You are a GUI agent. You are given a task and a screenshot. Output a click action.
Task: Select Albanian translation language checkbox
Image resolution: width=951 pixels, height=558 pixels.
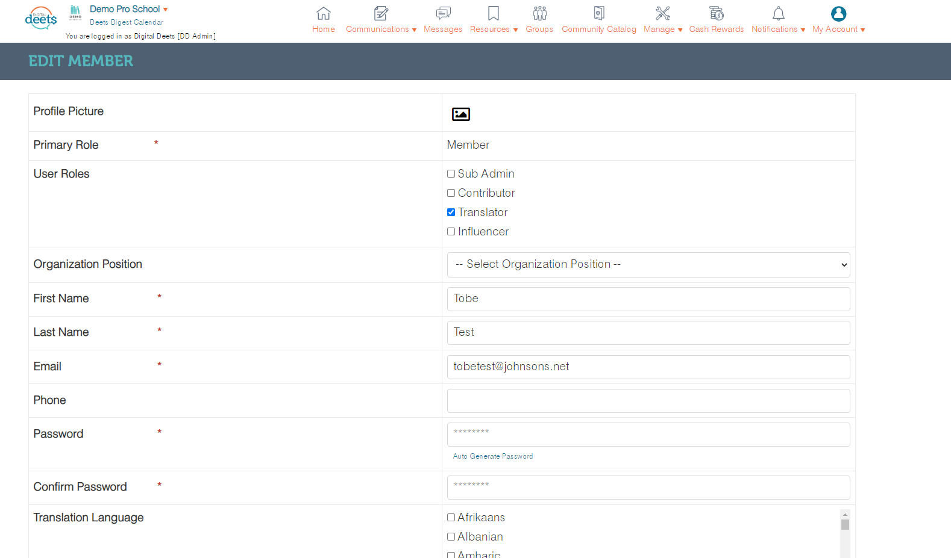point(451,537)
